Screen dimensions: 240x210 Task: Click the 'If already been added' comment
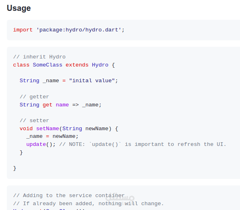click(89, 204)
